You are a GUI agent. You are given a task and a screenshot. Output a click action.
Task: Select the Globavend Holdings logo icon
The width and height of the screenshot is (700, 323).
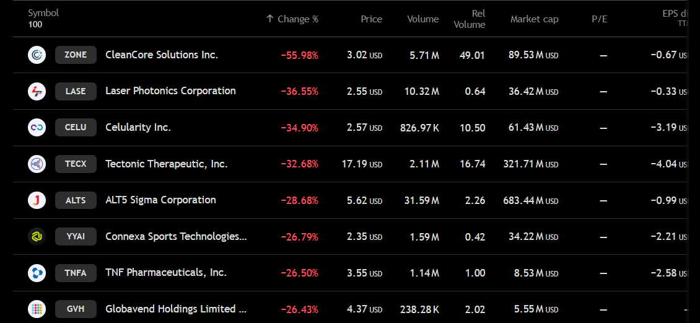37,309
